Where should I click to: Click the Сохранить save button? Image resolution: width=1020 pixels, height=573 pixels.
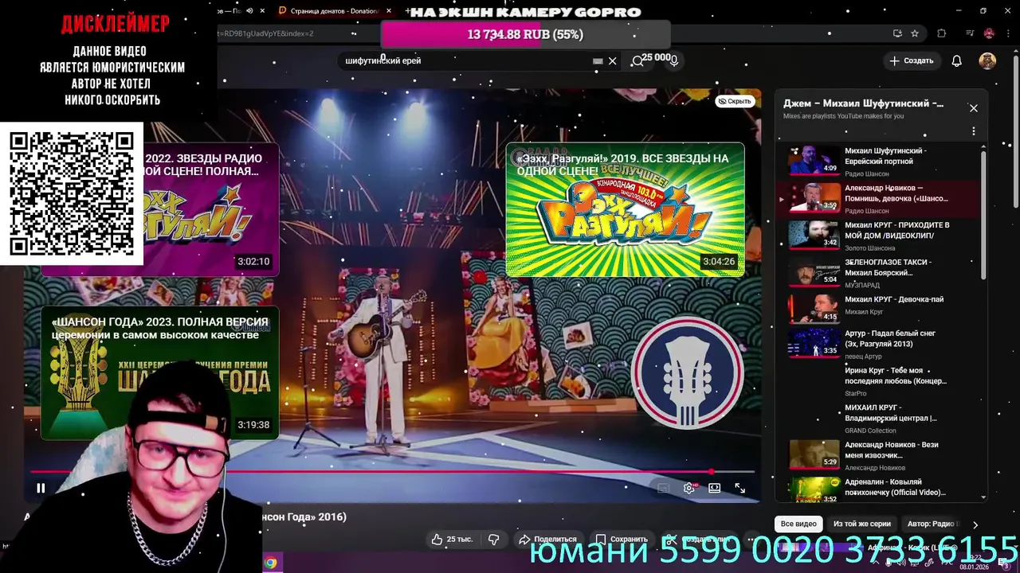622,540
